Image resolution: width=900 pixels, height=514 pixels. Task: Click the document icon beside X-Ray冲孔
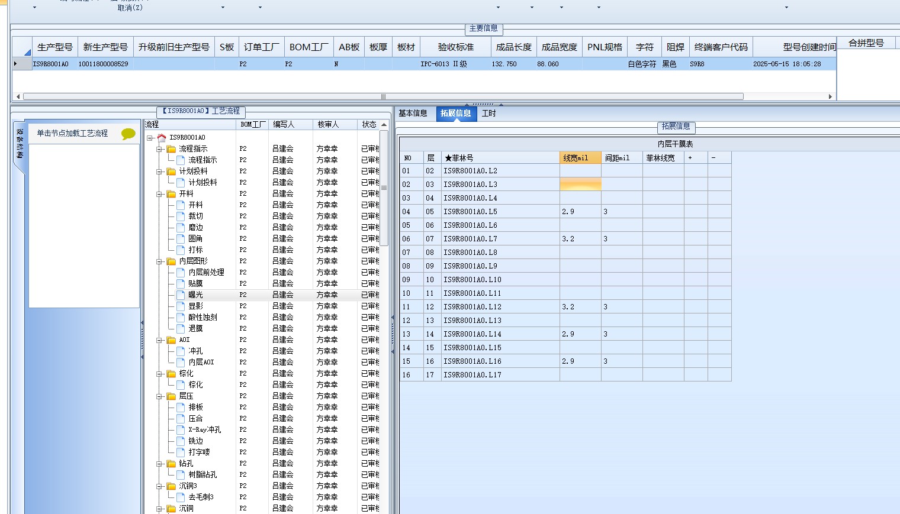[181, 429]
